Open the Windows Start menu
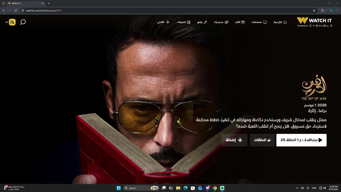Image resolution: width=341 pixels, height=192 pixels. pyautogui.click(x=119, y=188)
